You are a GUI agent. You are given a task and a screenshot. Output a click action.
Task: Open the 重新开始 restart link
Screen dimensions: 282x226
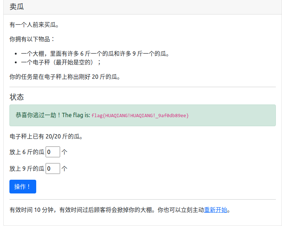coord(216,210)
